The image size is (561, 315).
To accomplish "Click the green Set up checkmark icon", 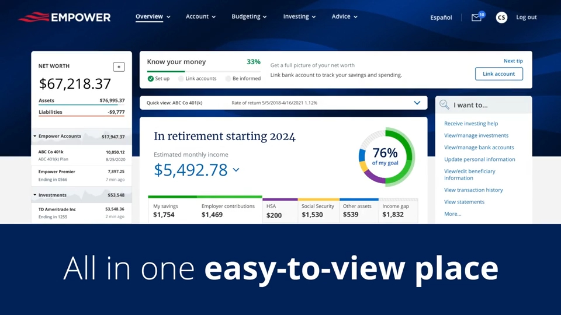I will pos(150,78).
